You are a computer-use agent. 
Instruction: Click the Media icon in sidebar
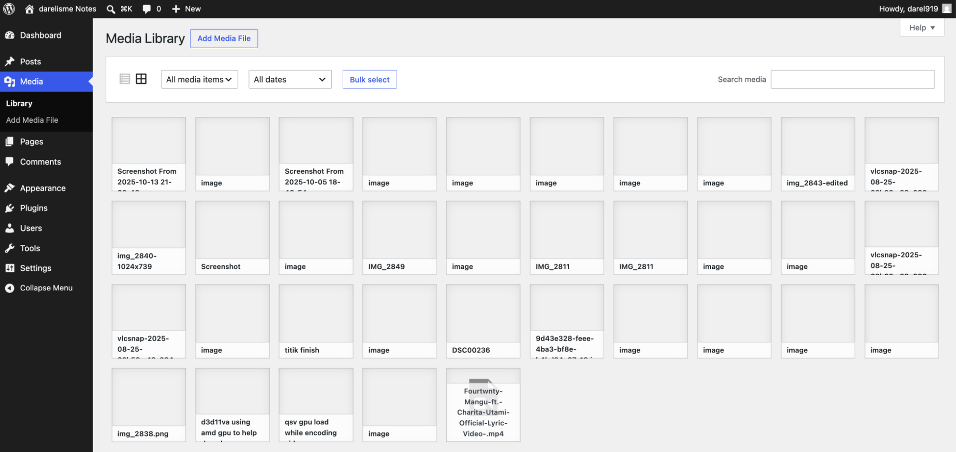click(10, 82)
